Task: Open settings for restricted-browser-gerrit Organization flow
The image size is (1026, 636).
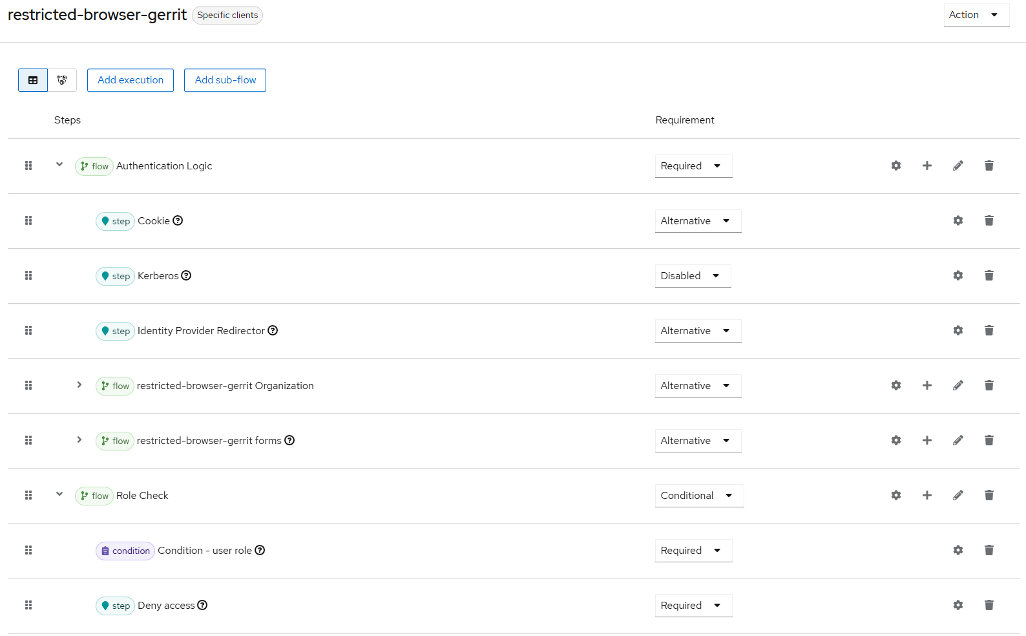Action: coord(895,386)
